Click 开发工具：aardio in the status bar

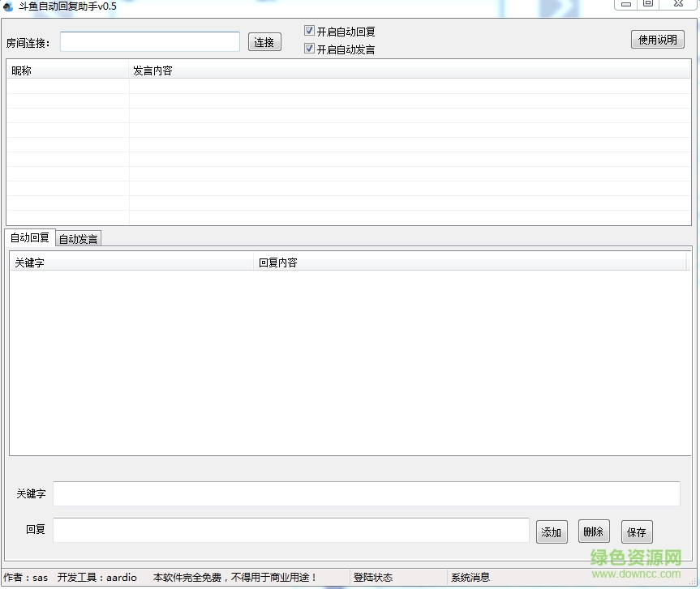pyautogui.click(x=97, y=578)
